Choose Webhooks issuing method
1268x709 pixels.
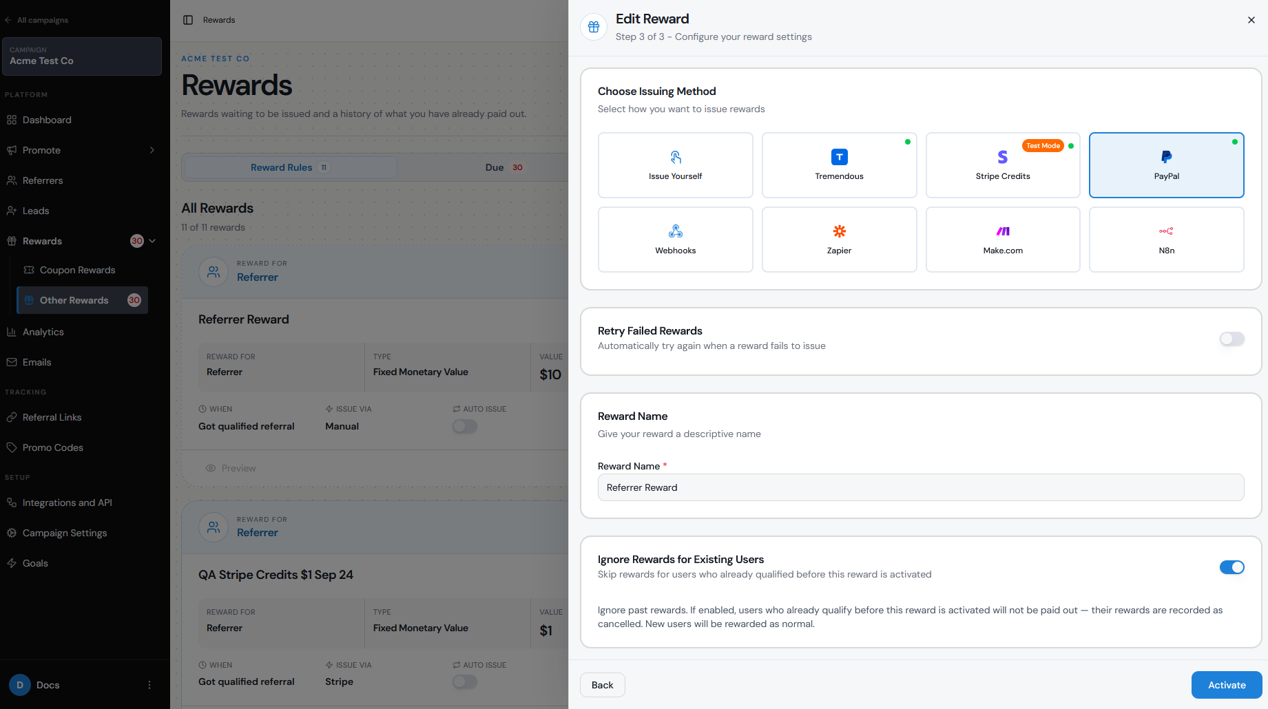[675, 240]
